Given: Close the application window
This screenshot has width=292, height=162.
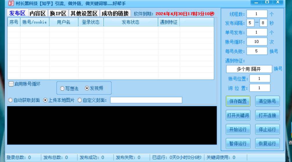Looking at the screenshot, I should click(x=278, y=2).
